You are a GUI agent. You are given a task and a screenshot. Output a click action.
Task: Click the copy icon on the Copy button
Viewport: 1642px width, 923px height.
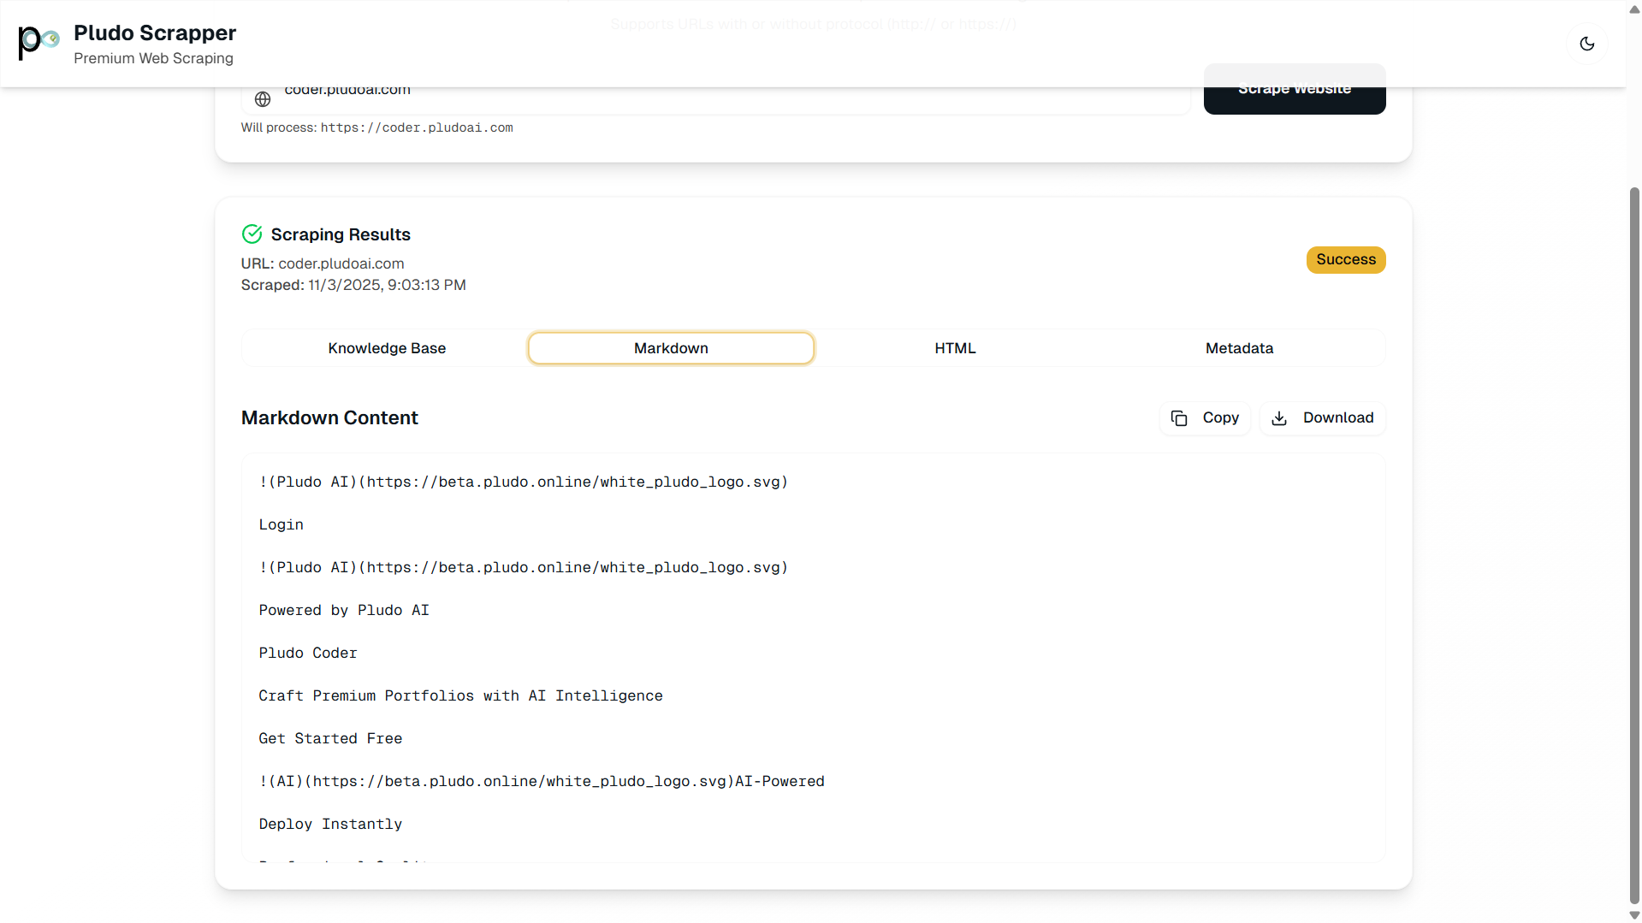1179,418
